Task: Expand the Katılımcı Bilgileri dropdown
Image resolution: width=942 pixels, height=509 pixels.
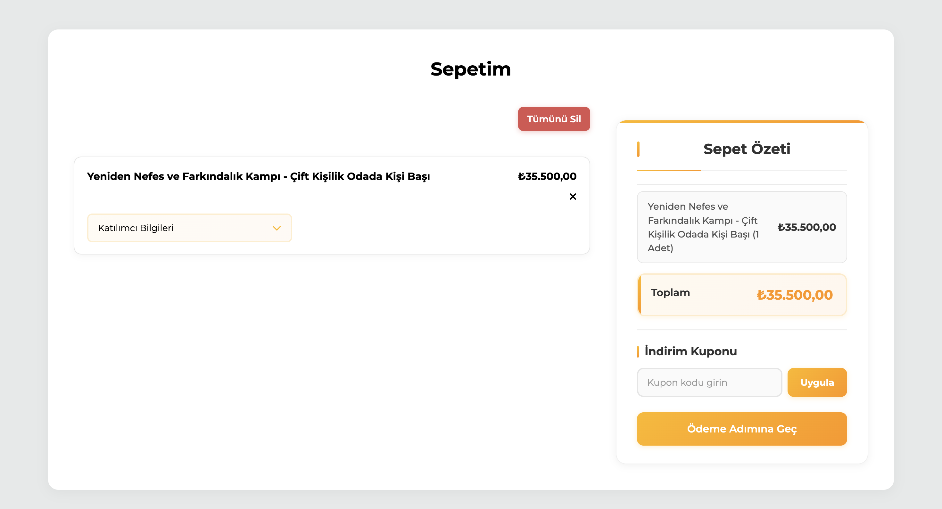Action: pyautogui.click(x=189, y=228)
